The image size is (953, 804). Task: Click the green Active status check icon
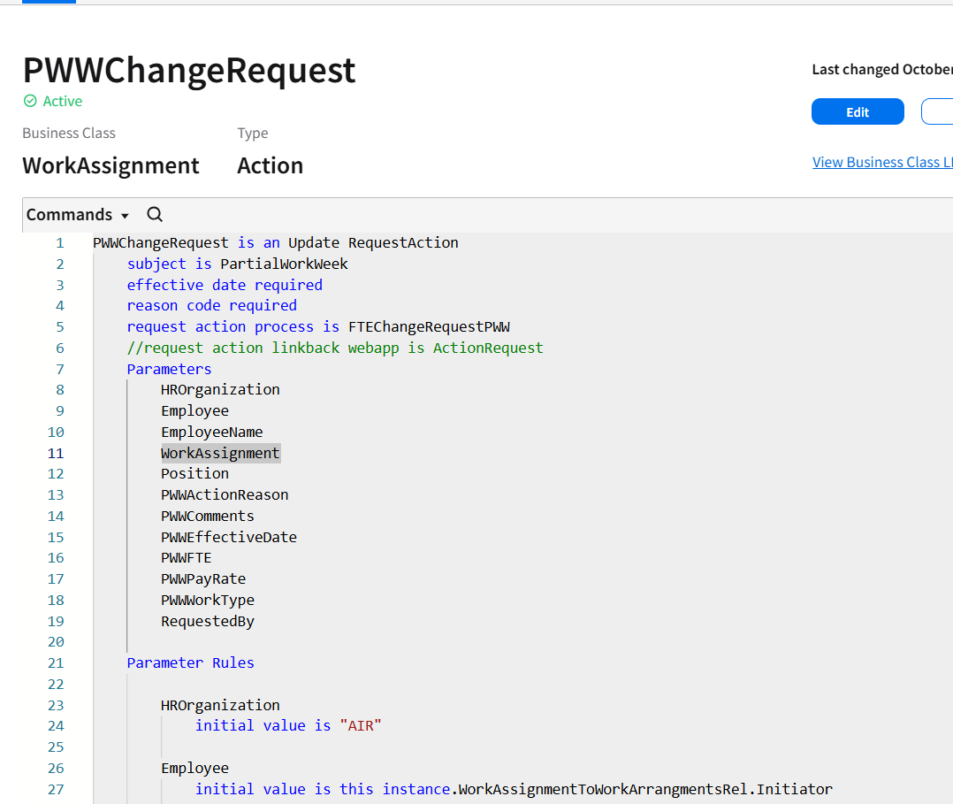[x=30, y=101]
